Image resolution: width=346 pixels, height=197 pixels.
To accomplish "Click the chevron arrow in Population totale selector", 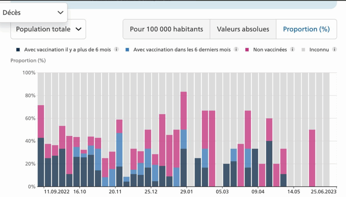I will (78, 29).
